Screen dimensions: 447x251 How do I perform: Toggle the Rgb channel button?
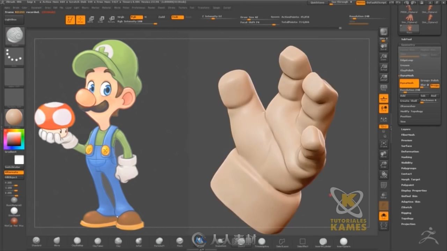click(x=136, y=17)
